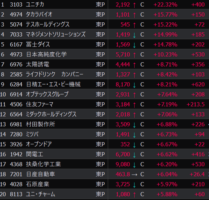This screenshot has width=209, height=200.
Task: Click the up arrow beside タカラバイオ price
Action: click(x=134, y=14)
